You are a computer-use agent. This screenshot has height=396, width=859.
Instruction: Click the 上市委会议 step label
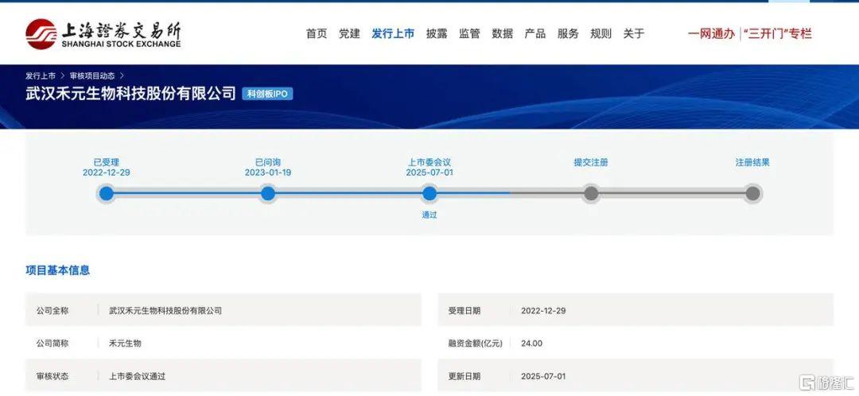pos(429,162)
